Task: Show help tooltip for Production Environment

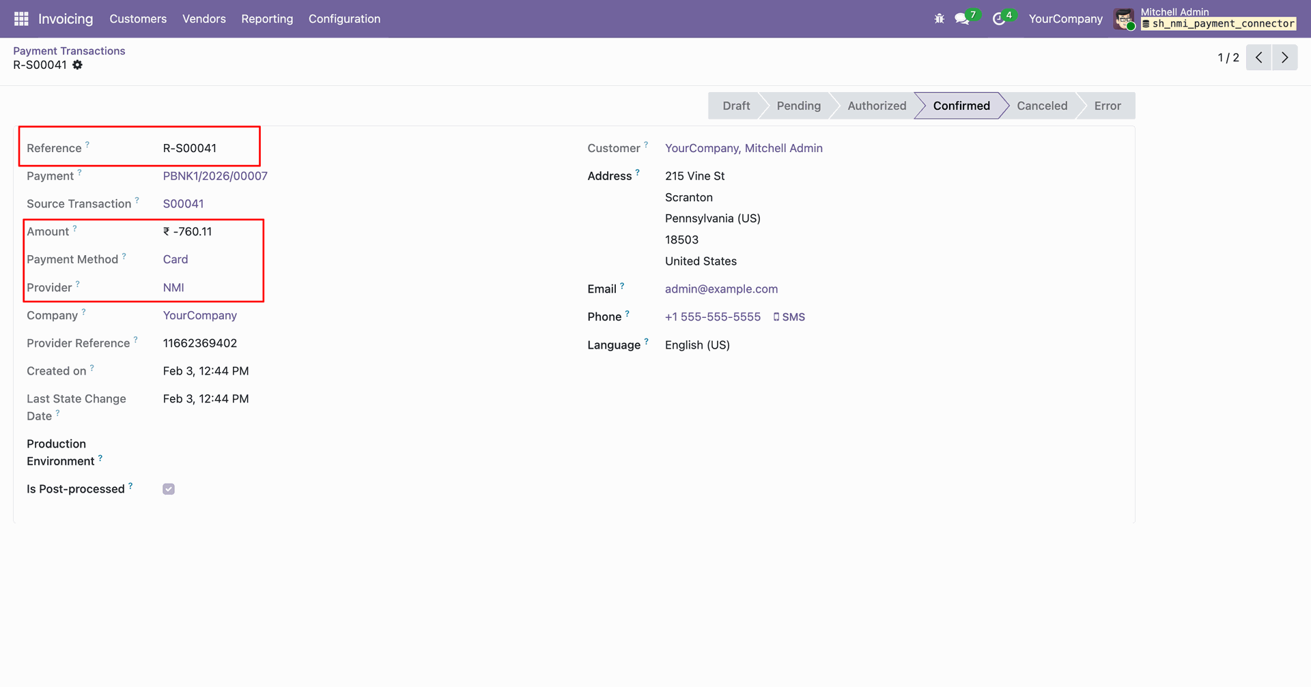Action: pyautogui.click(x=100, y=458)
